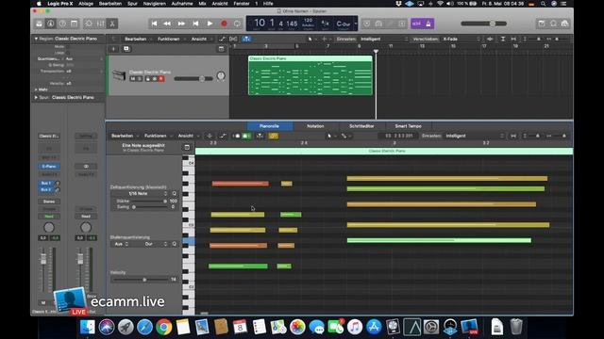Click the Flex button in tracks area
Screen dimensions: 604x339
click(233, 39)
